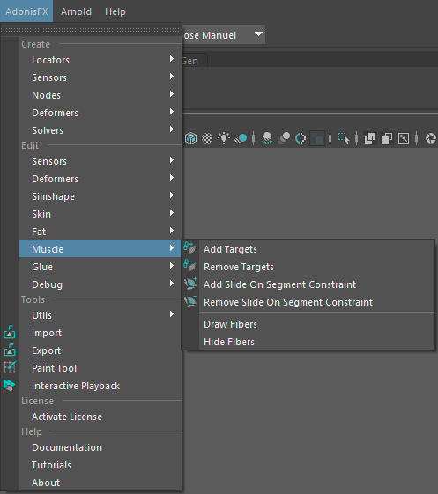Click the Add Slide On Segment Constraint icon
This screenshot has width=438, height=494.
tap(190, 284)
